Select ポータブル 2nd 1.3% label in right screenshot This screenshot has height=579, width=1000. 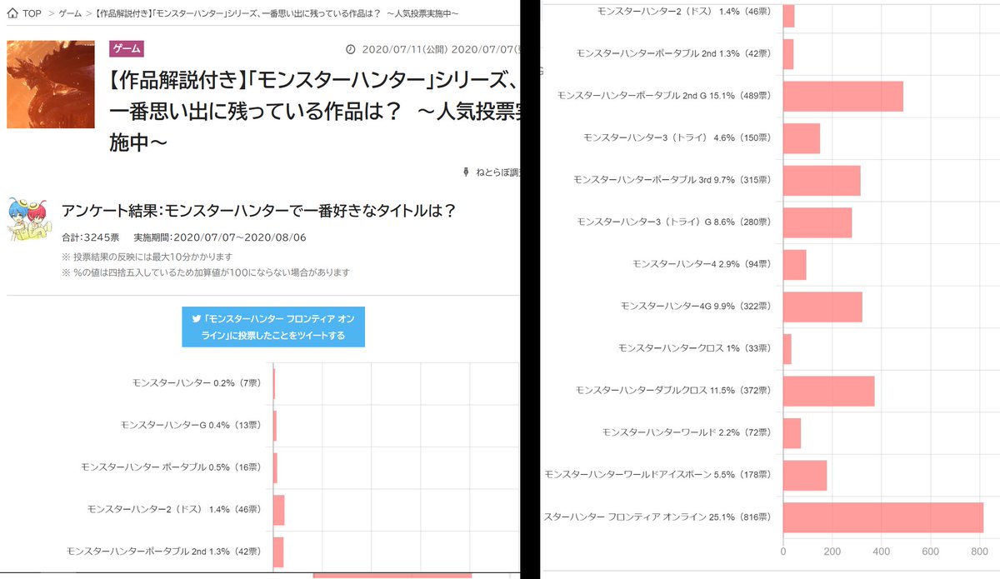(x=674, y=53)
